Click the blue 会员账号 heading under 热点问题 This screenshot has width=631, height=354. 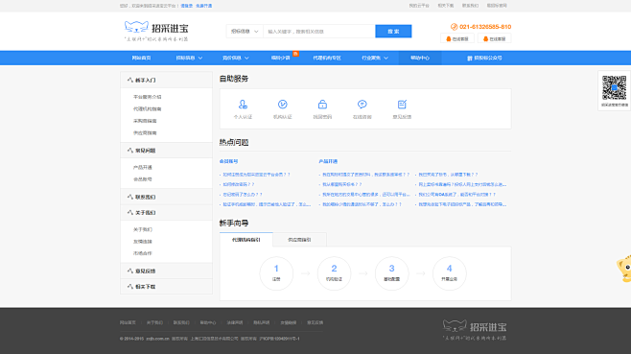pos(228,161)
